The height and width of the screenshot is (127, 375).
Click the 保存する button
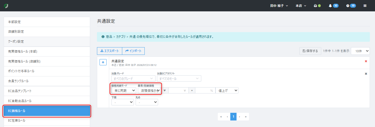[310, 51]
